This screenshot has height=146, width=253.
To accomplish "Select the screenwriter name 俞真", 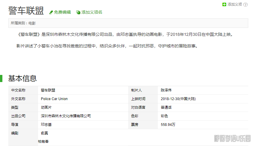I will pos(45,133).
